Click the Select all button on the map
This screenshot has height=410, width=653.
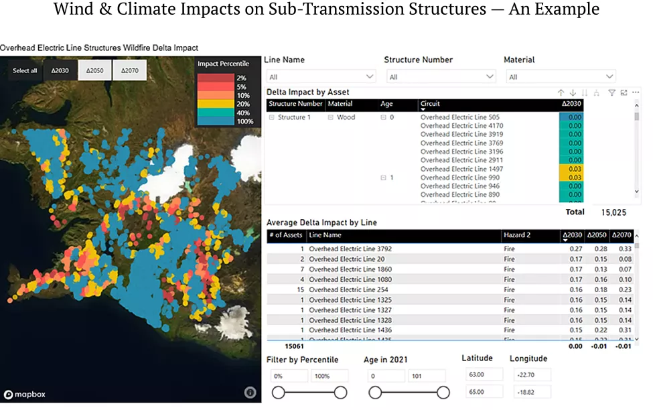click(24, 70)
